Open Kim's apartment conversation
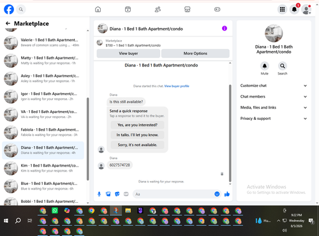 [x=43, y=168]
